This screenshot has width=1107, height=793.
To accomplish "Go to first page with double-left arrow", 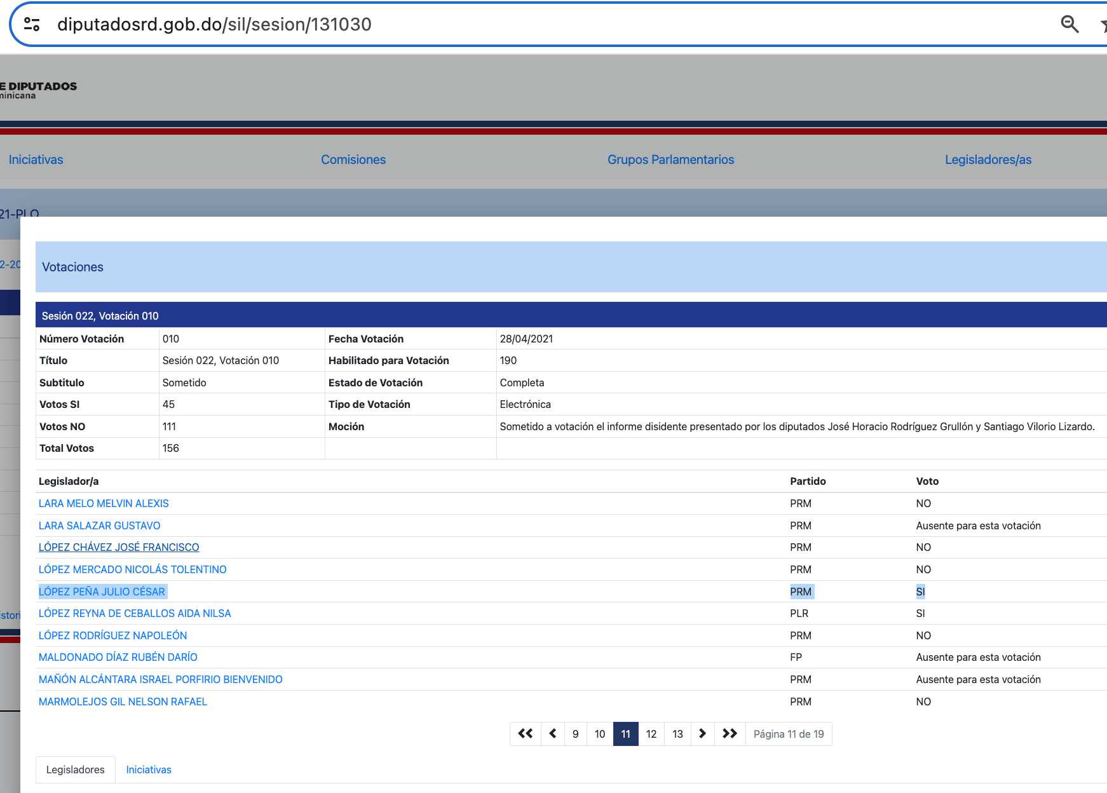I will [526, 734].
